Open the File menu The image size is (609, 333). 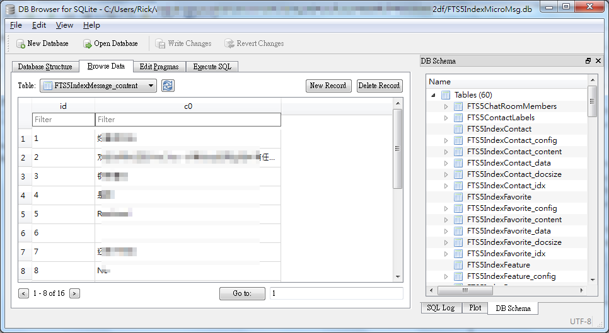[16, 25]
